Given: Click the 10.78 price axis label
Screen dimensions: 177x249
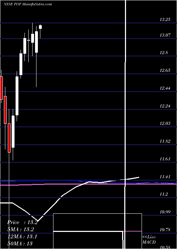Looking at the screenshot, I should tap(165, 230).
